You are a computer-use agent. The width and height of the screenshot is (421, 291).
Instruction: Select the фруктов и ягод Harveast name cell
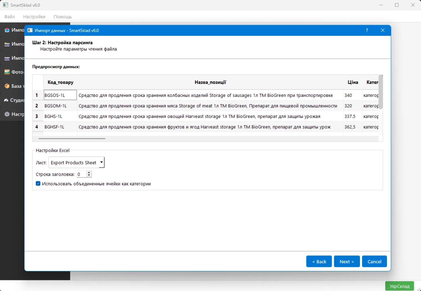pyautogui.click(x=210, y=127)
